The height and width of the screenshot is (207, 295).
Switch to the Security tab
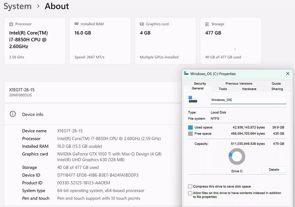[200, 83]
